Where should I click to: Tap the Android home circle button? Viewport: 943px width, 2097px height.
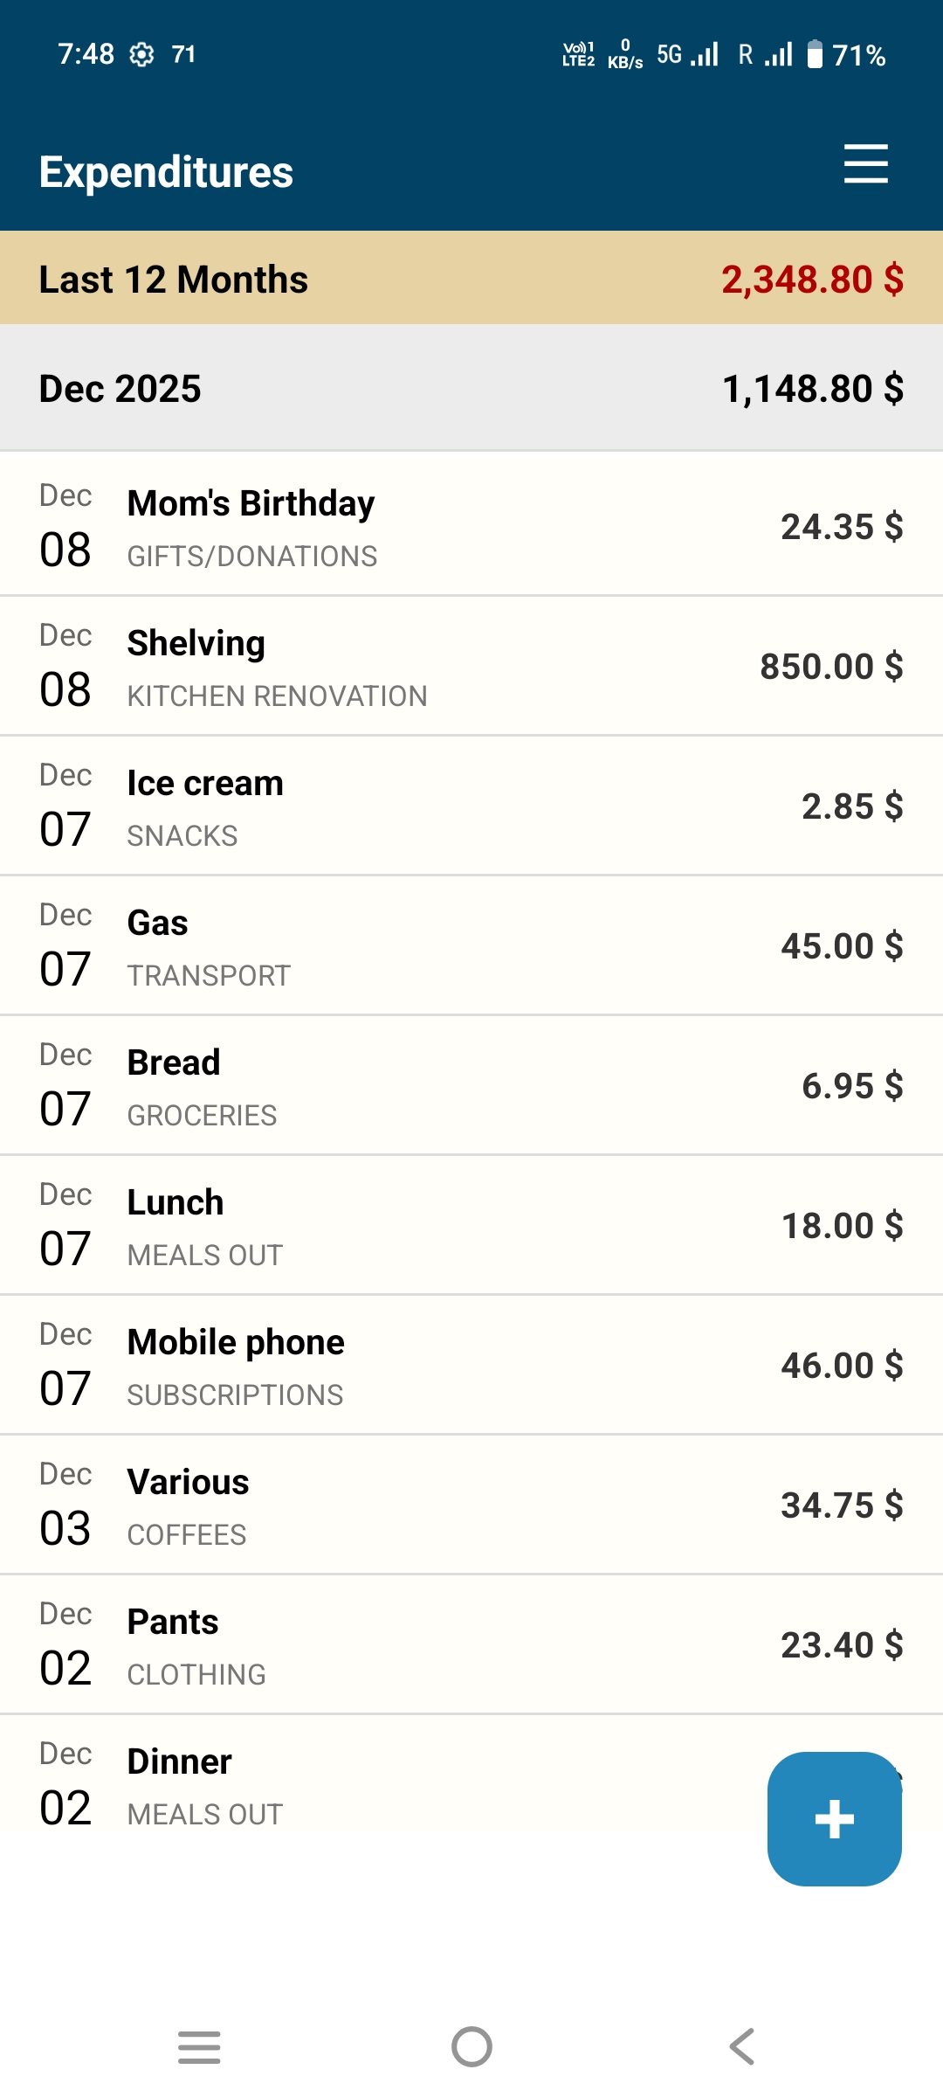pyautogui.click(x=471, y=2046)
